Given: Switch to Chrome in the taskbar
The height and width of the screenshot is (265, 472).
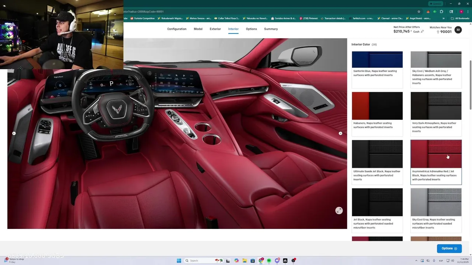Looking at the screenshot, I should [x=261, y=261].
